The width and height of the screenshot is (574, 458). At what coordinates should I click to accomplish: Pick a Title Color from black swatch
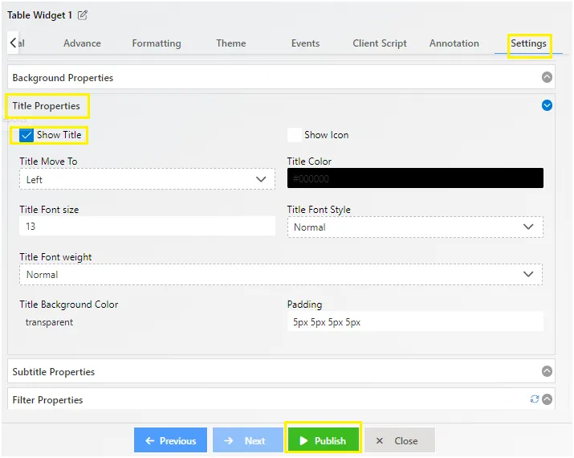[x=415, y=178]
